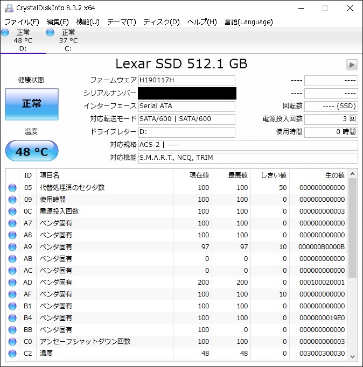Image resolution: width=363 pixels, height=367 pixels.
Task: Click the CrystalDiskInfo app icon in title bar
Action: [9, 8]
